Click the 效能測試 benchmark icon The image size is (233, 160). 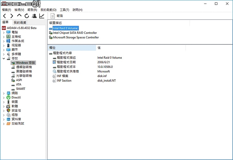(8, 124)
